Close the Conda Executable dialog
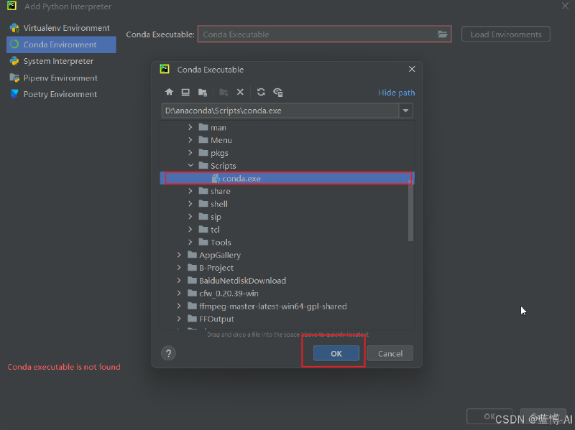The image size is (575, 430). coord(412,69)
